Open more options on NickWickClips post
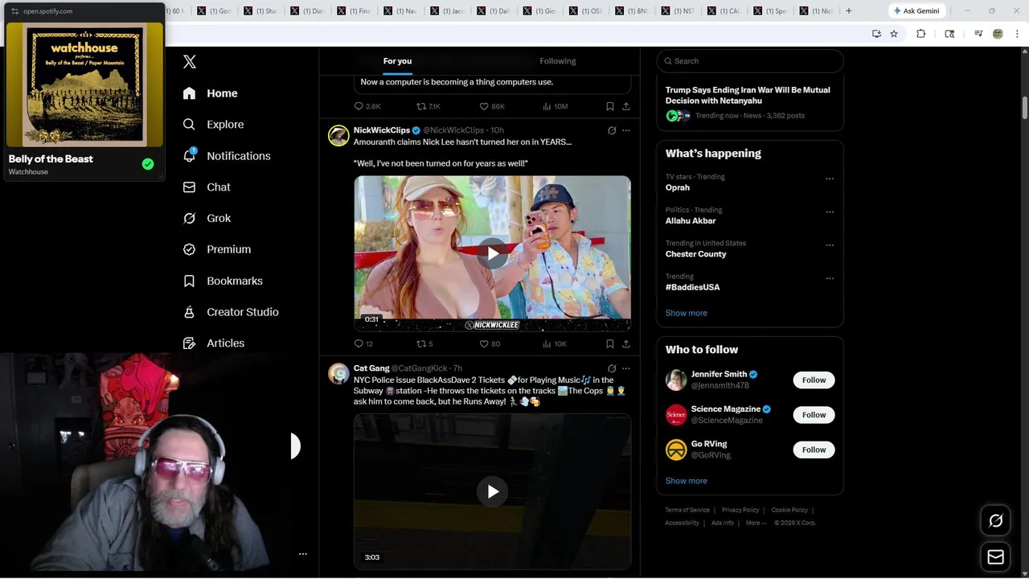This screenshot has width=1029, height=579. tap(626, 130)
